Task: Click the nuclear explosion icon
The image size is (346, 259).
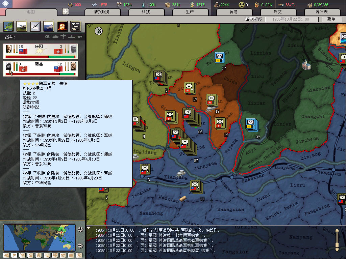Action: [x=62, y=26]
